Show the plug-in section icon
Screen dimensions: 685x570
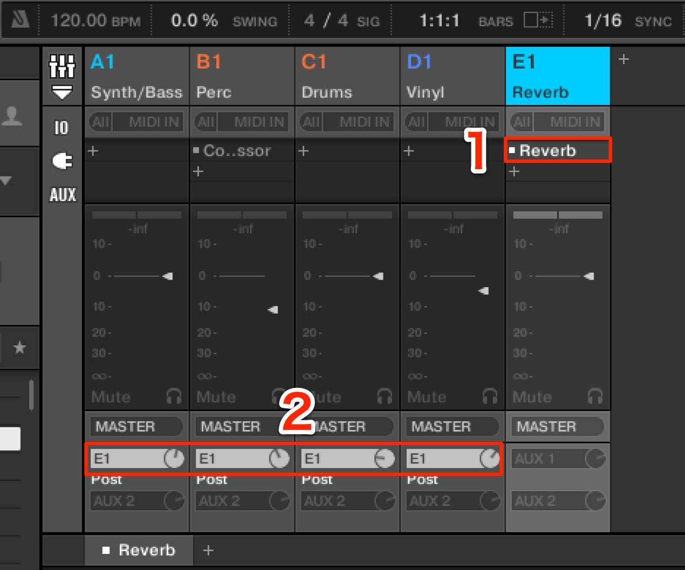click(62, 161)
